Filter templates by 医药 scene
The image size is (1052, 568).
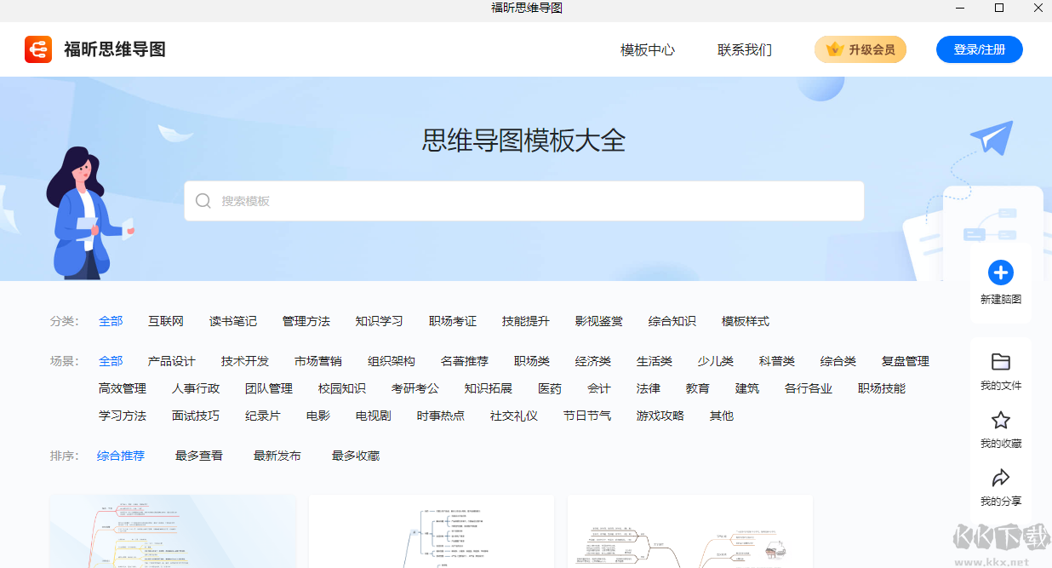pyautogui.click(x=549, y=387)
